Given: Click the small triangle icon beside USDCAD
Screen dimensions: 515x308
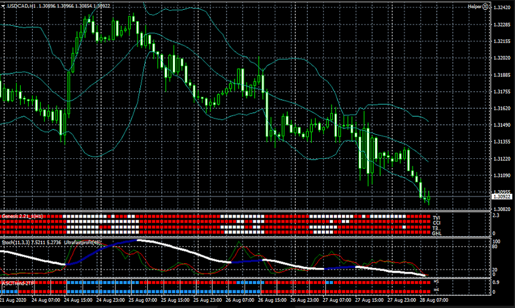Looking at the screenshot, I should 3,6.
